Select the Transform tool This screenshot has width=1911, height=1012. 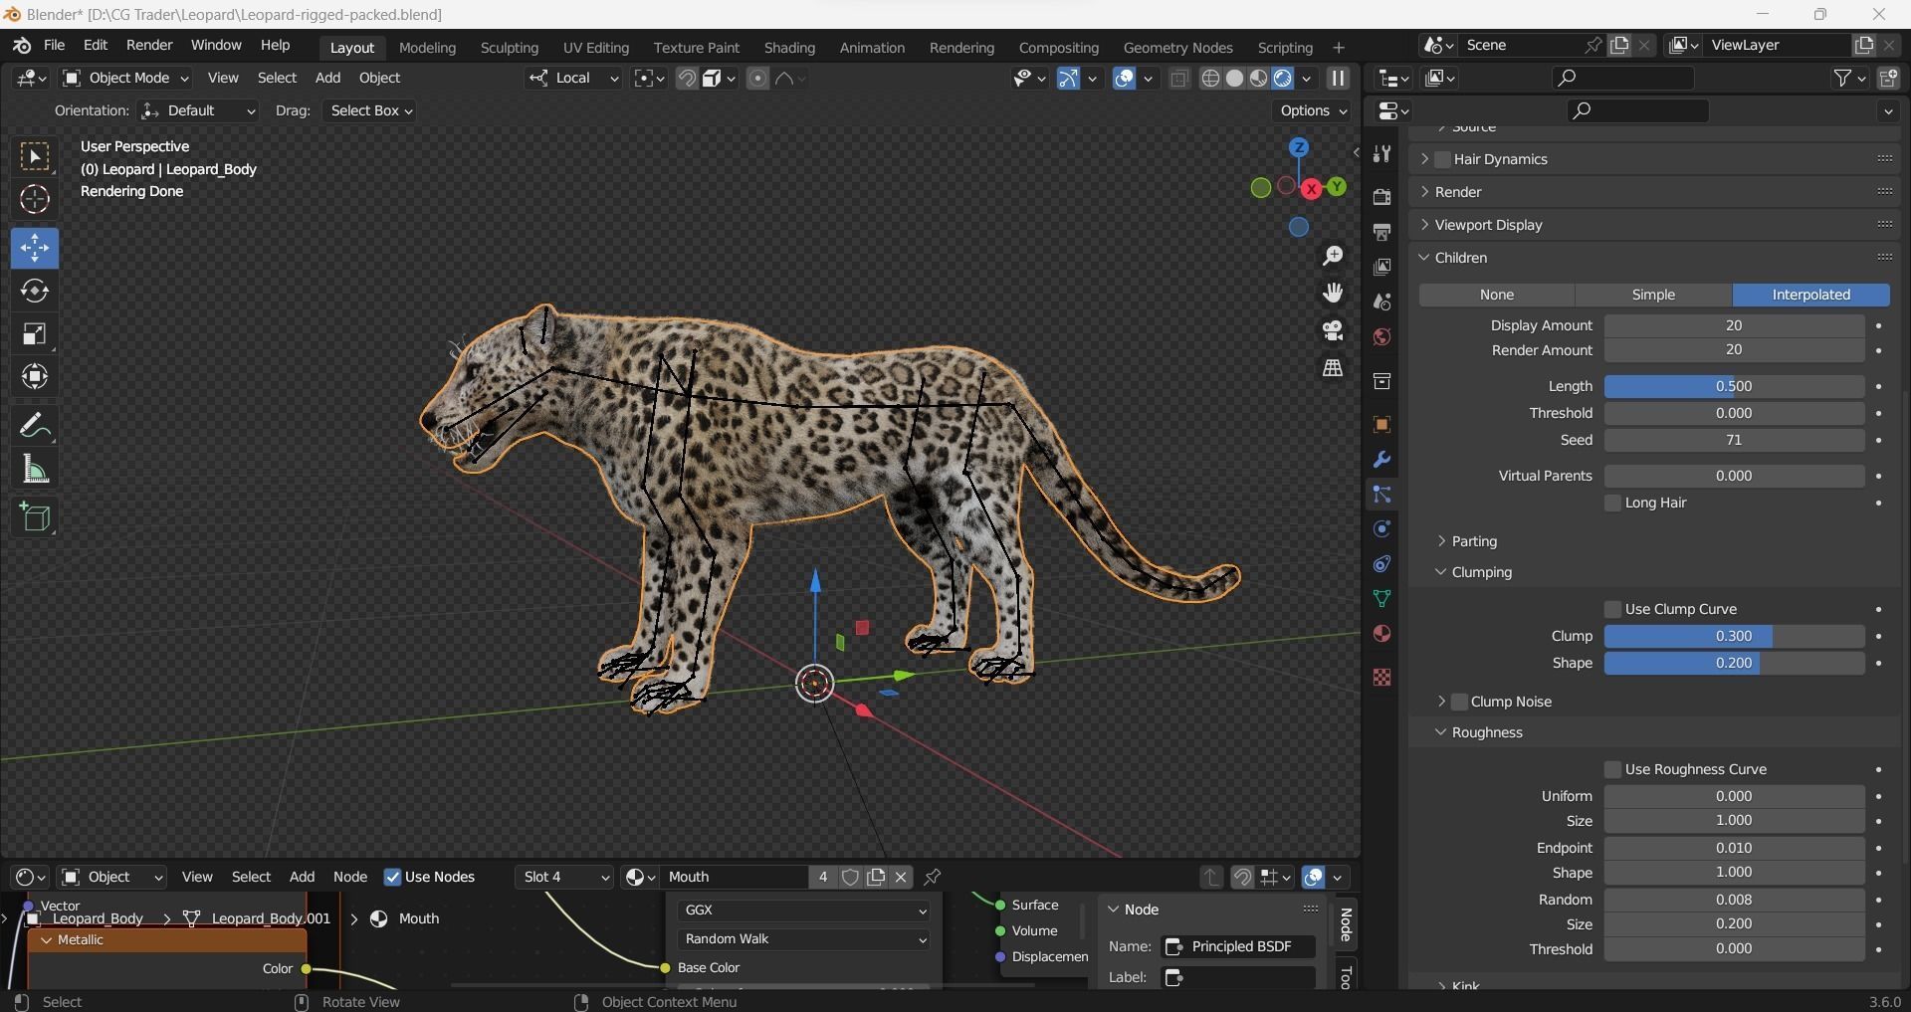point(35,376)
